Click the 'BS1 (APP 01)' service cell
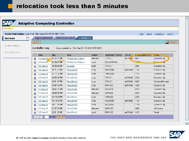The height and width of the screenshot is (141, 189). [111, 62]
